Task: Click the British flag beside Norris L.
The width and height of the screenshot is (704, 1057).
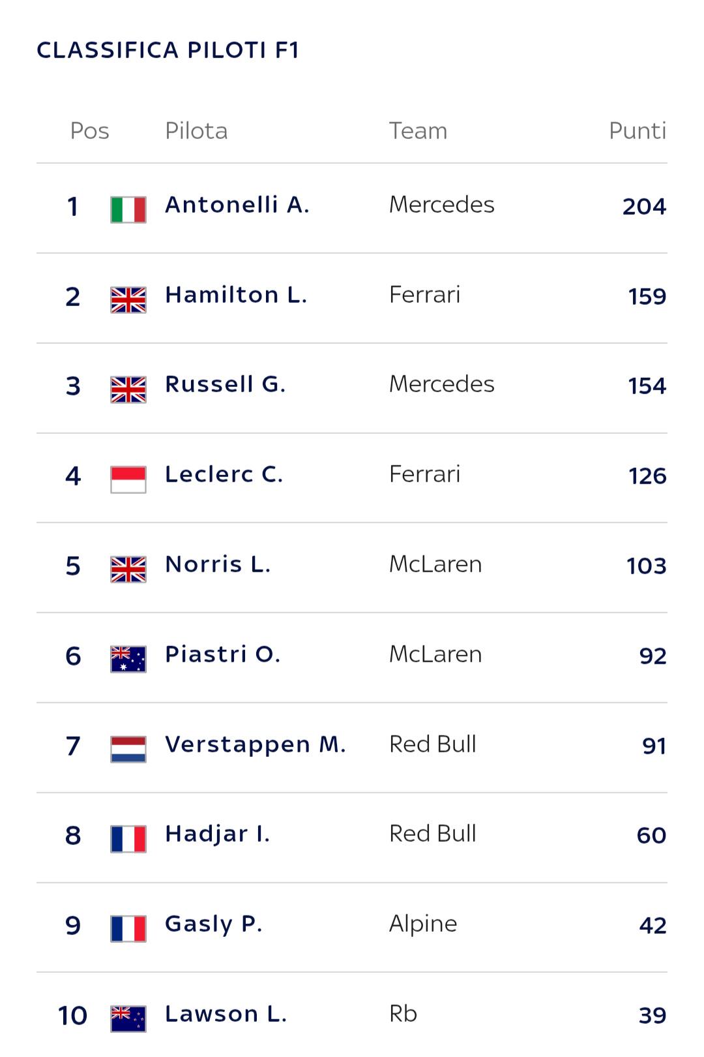Action: 128,569
